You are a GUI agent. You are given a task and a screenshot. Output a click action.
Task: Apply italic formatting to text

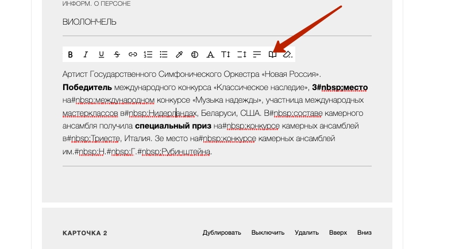[x=86, y=55]
